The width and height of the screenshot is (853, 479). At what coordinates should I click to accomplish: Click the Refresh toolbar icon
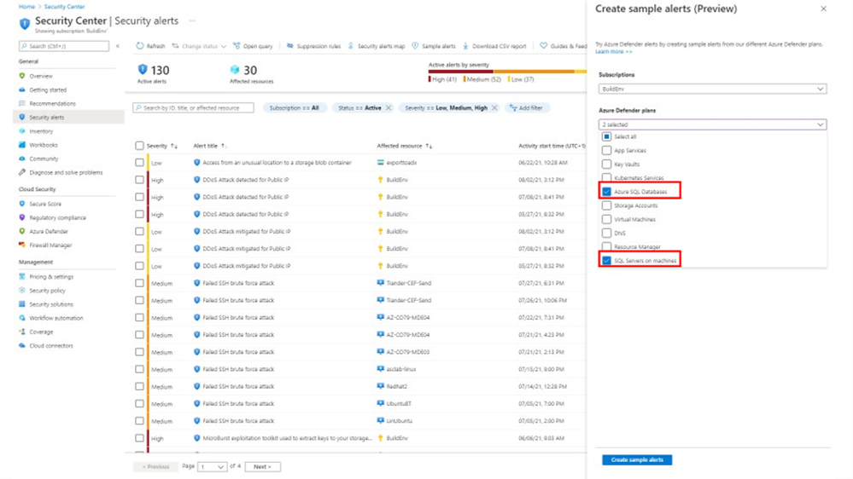(x=140, y=46)
